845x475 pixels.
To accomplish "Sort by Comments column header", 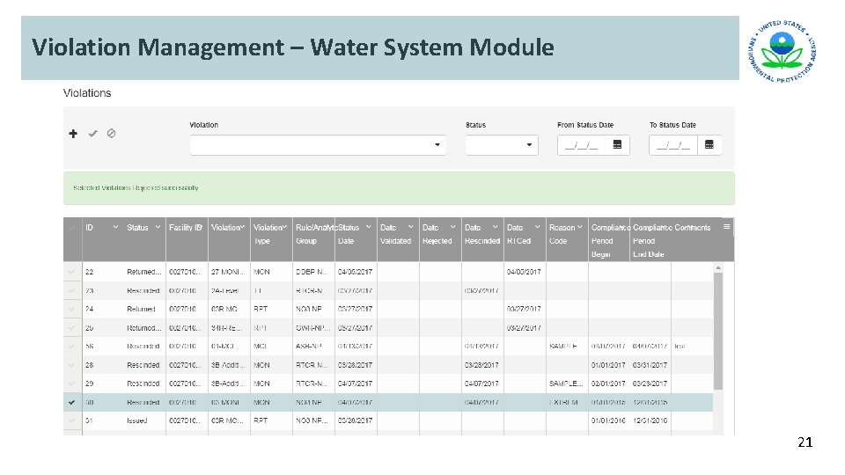I will [692, 228].
